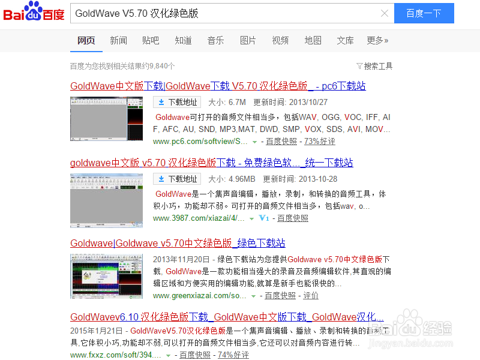Open the GoldWavev6.10 汉化绿色版 result title

[x=227, y=317]
